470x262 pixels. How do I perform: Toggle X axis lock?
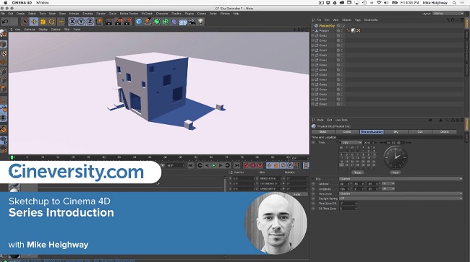(72, 22)
